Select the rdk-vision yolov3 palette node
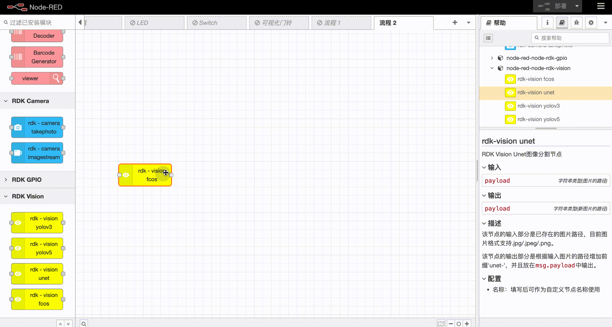Image resolution: width=612 pixels, height=327 pixels. coord(37,223)
